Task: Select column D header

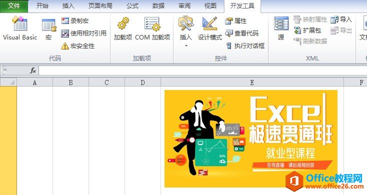Action: tap(143, 82)
